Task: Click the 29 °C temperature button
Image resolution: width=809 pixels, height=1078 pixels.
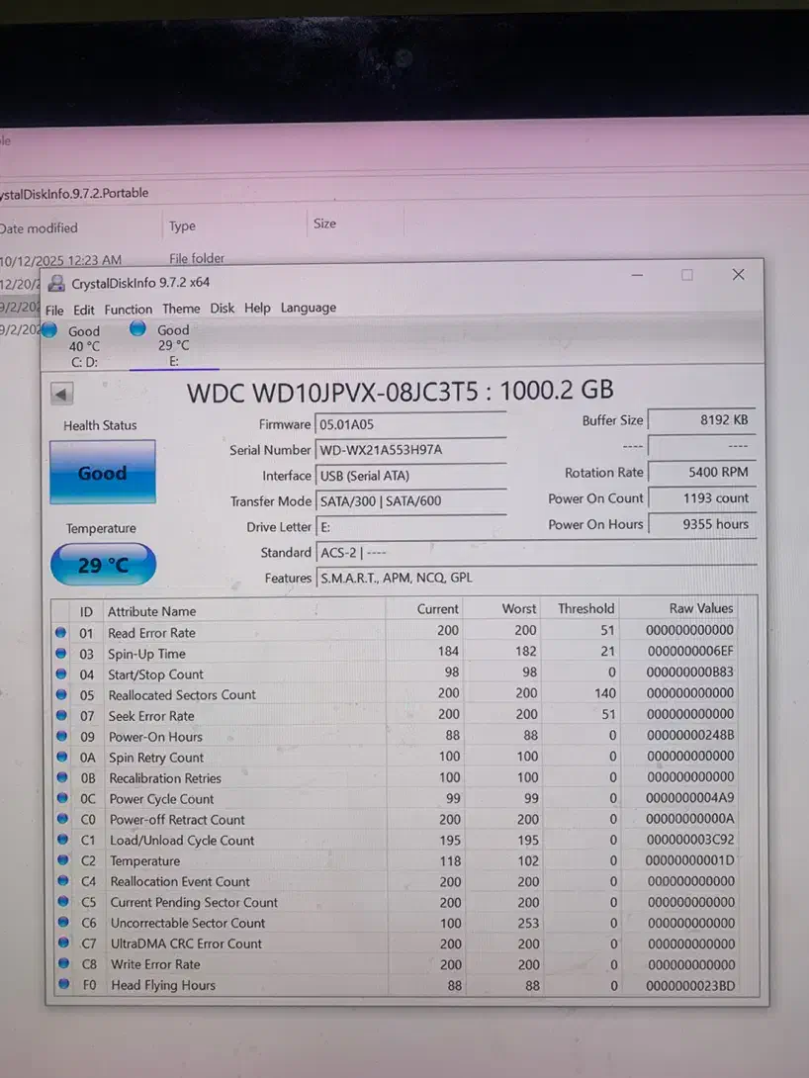Action: pos(103,565)
